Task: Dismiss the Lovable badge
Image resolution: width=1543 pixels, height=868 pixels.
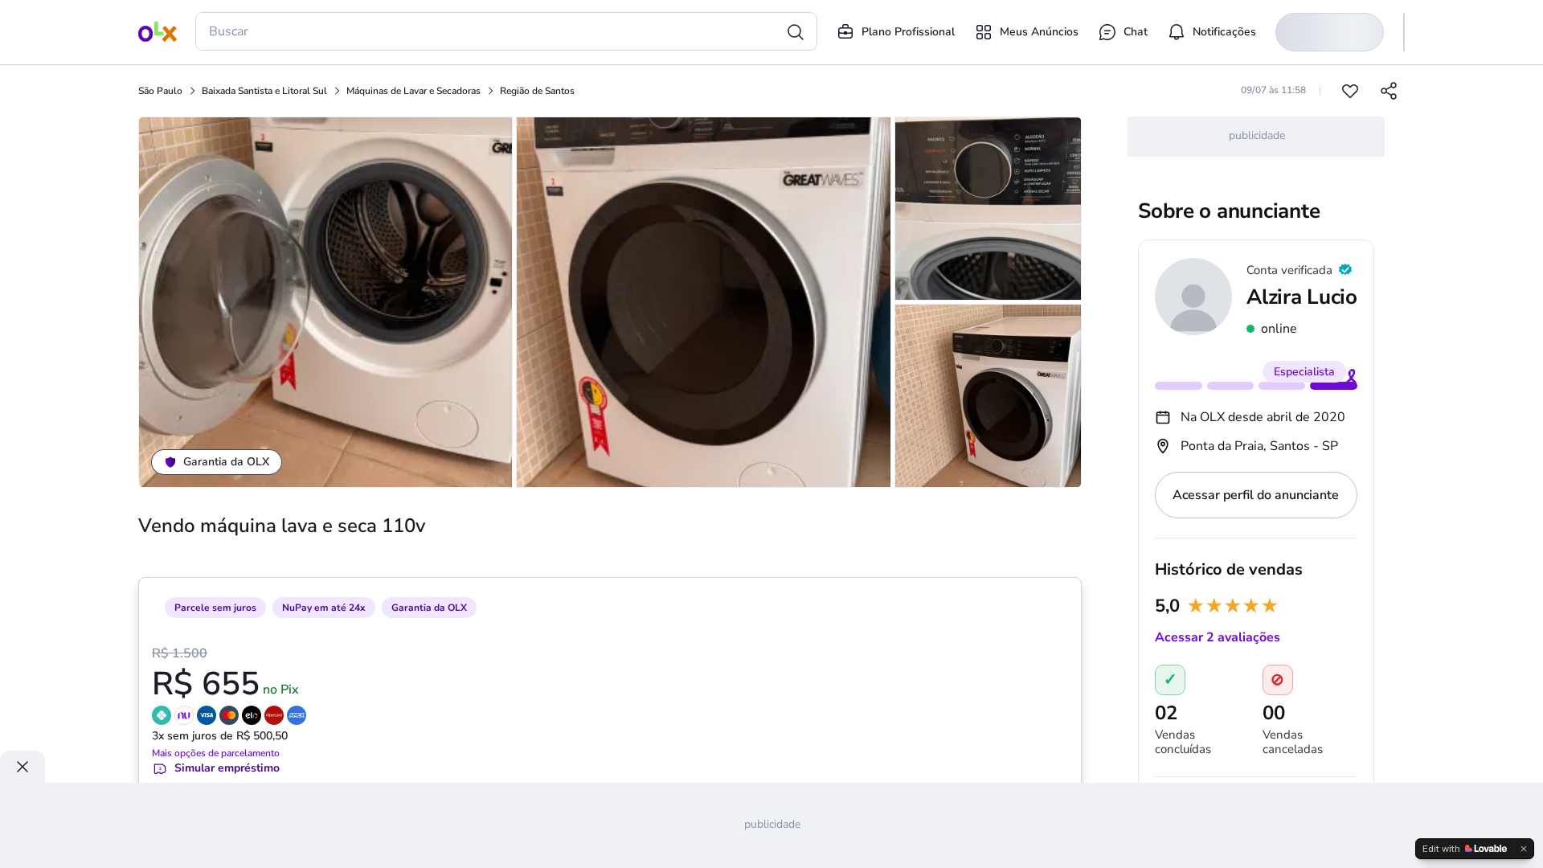Action: 1523,849
